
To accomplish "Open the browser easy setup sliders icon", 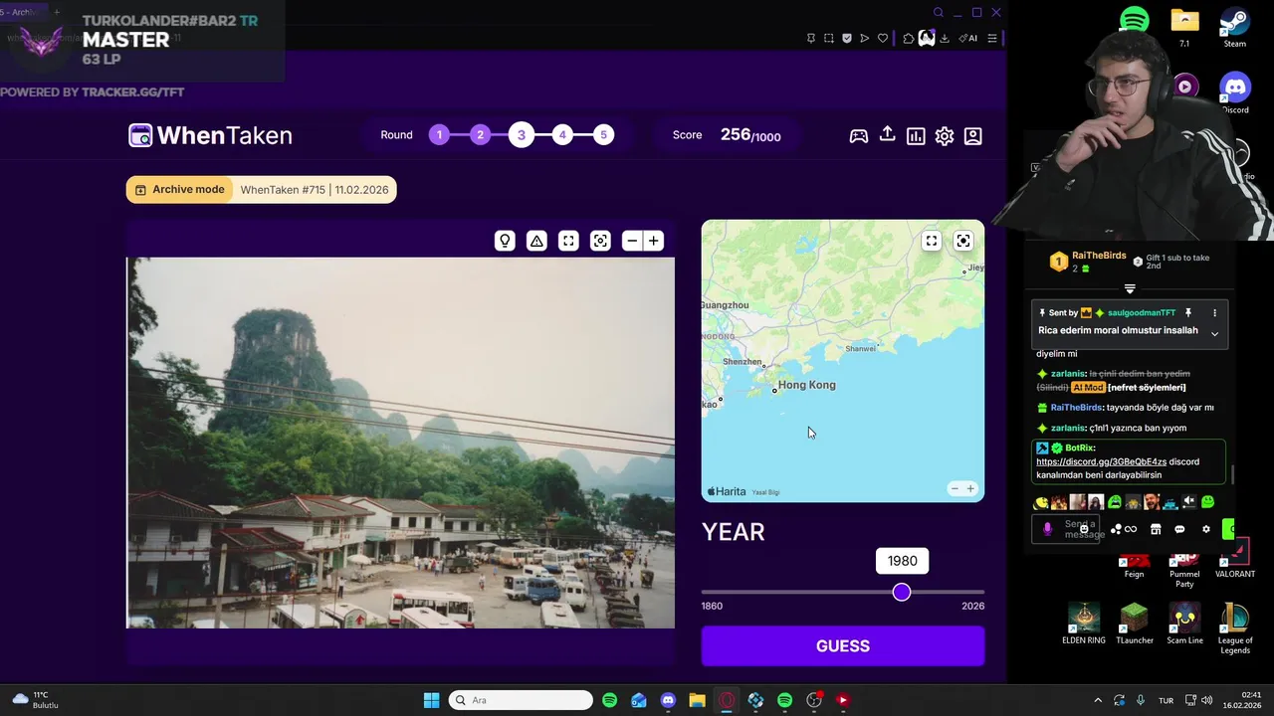I will (x=992, y=38).
